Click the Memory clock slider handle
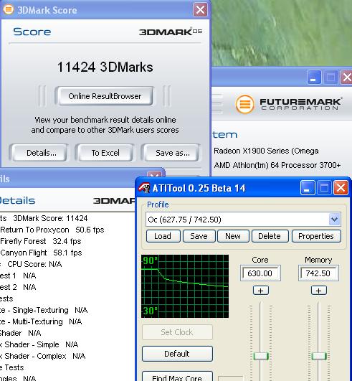The width and height of the screenshot is (352, 381). [319, 356]
